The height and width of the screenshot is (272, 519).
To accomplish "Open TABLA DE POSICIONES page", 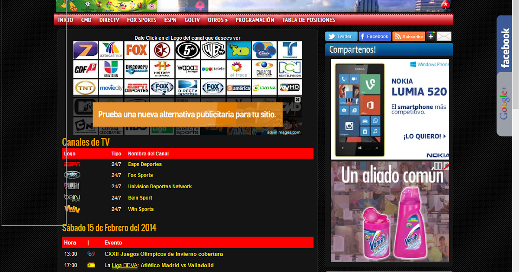I will (308, 20).
